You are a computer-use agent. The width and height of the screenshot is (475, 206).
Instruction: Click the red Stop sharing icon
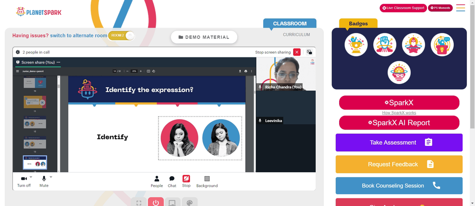point(186,178)
